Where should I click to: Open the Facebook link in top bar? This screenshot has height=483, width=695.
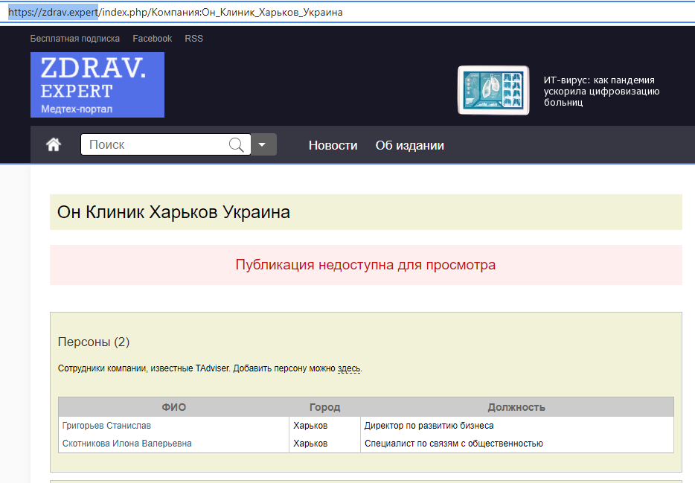tap(152, 39)
